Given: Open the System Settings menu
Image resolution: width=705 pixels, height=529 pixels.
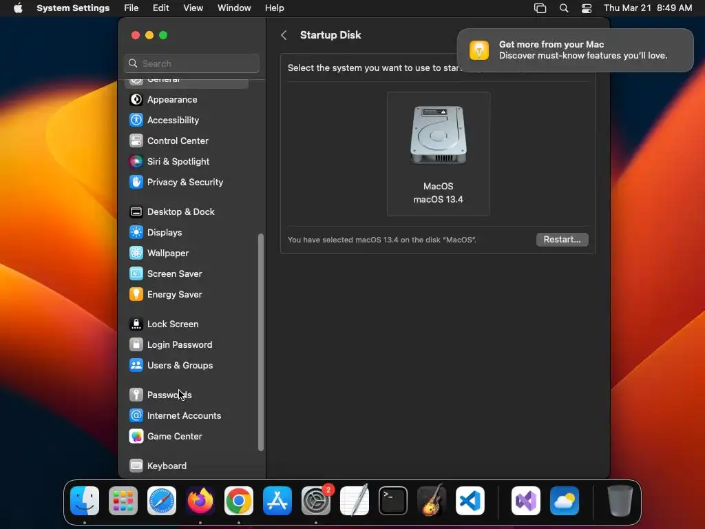Looking at the screenshot, I should click(73, 8).
